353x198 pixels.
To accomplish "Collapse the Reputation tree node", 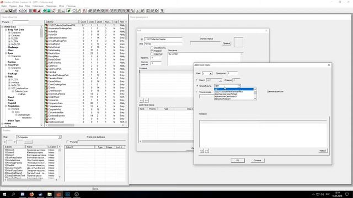I will tap(6, 106).
